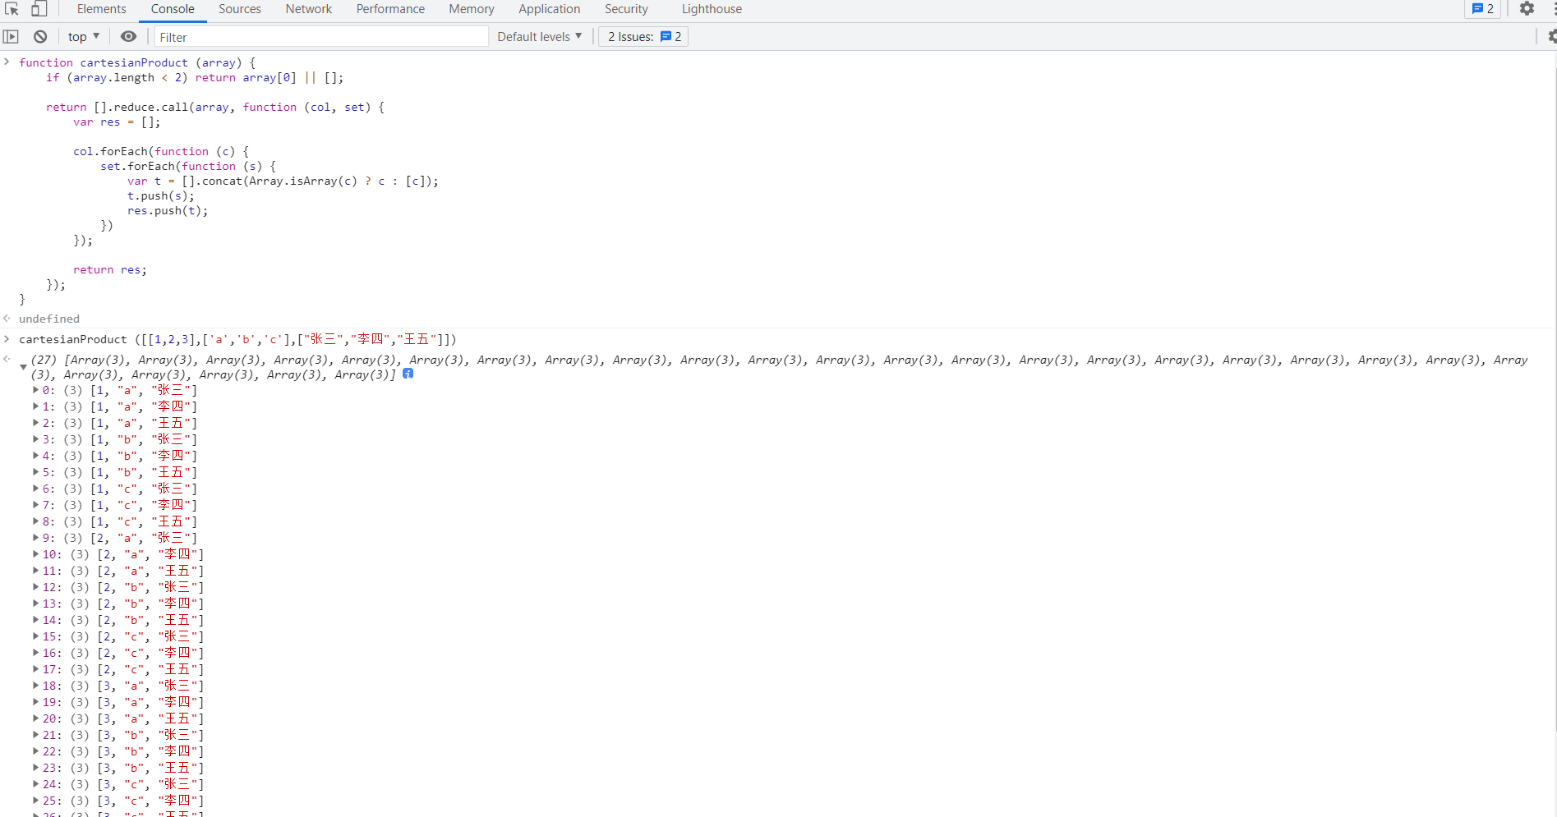Expand array item 2: [1, "a", "王五"]
The width and height of the screenshot is (1557, 817).
point(35,423)
